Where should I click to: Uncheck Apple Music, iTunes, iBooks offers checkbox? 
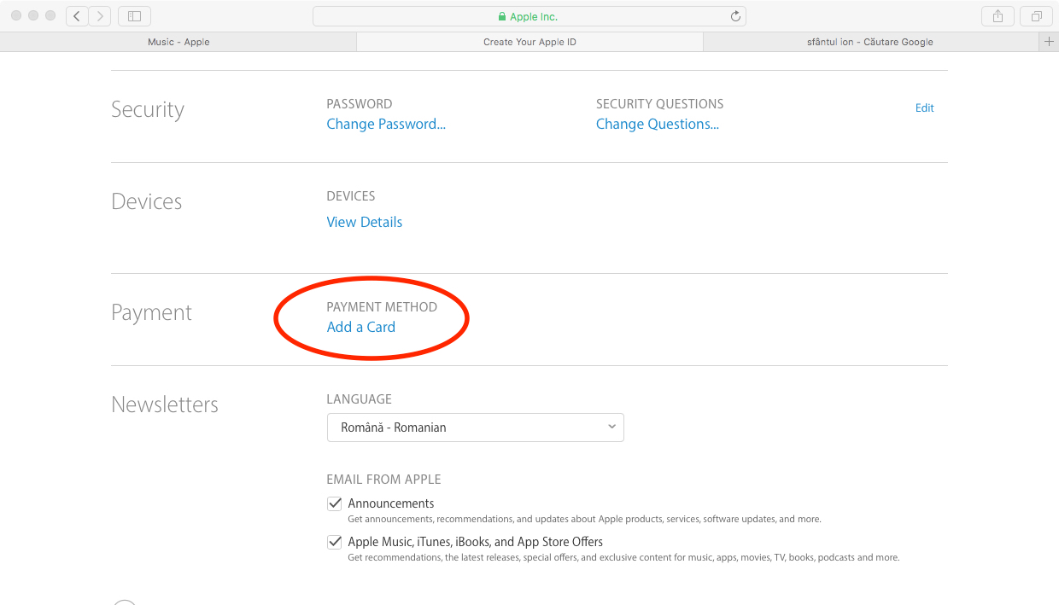pyautogui.click(x=335, y=542)
